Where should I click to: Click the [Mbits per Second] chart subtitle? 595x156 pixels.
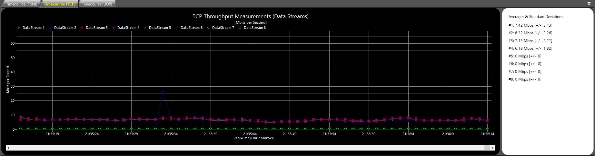coord(251,22)
